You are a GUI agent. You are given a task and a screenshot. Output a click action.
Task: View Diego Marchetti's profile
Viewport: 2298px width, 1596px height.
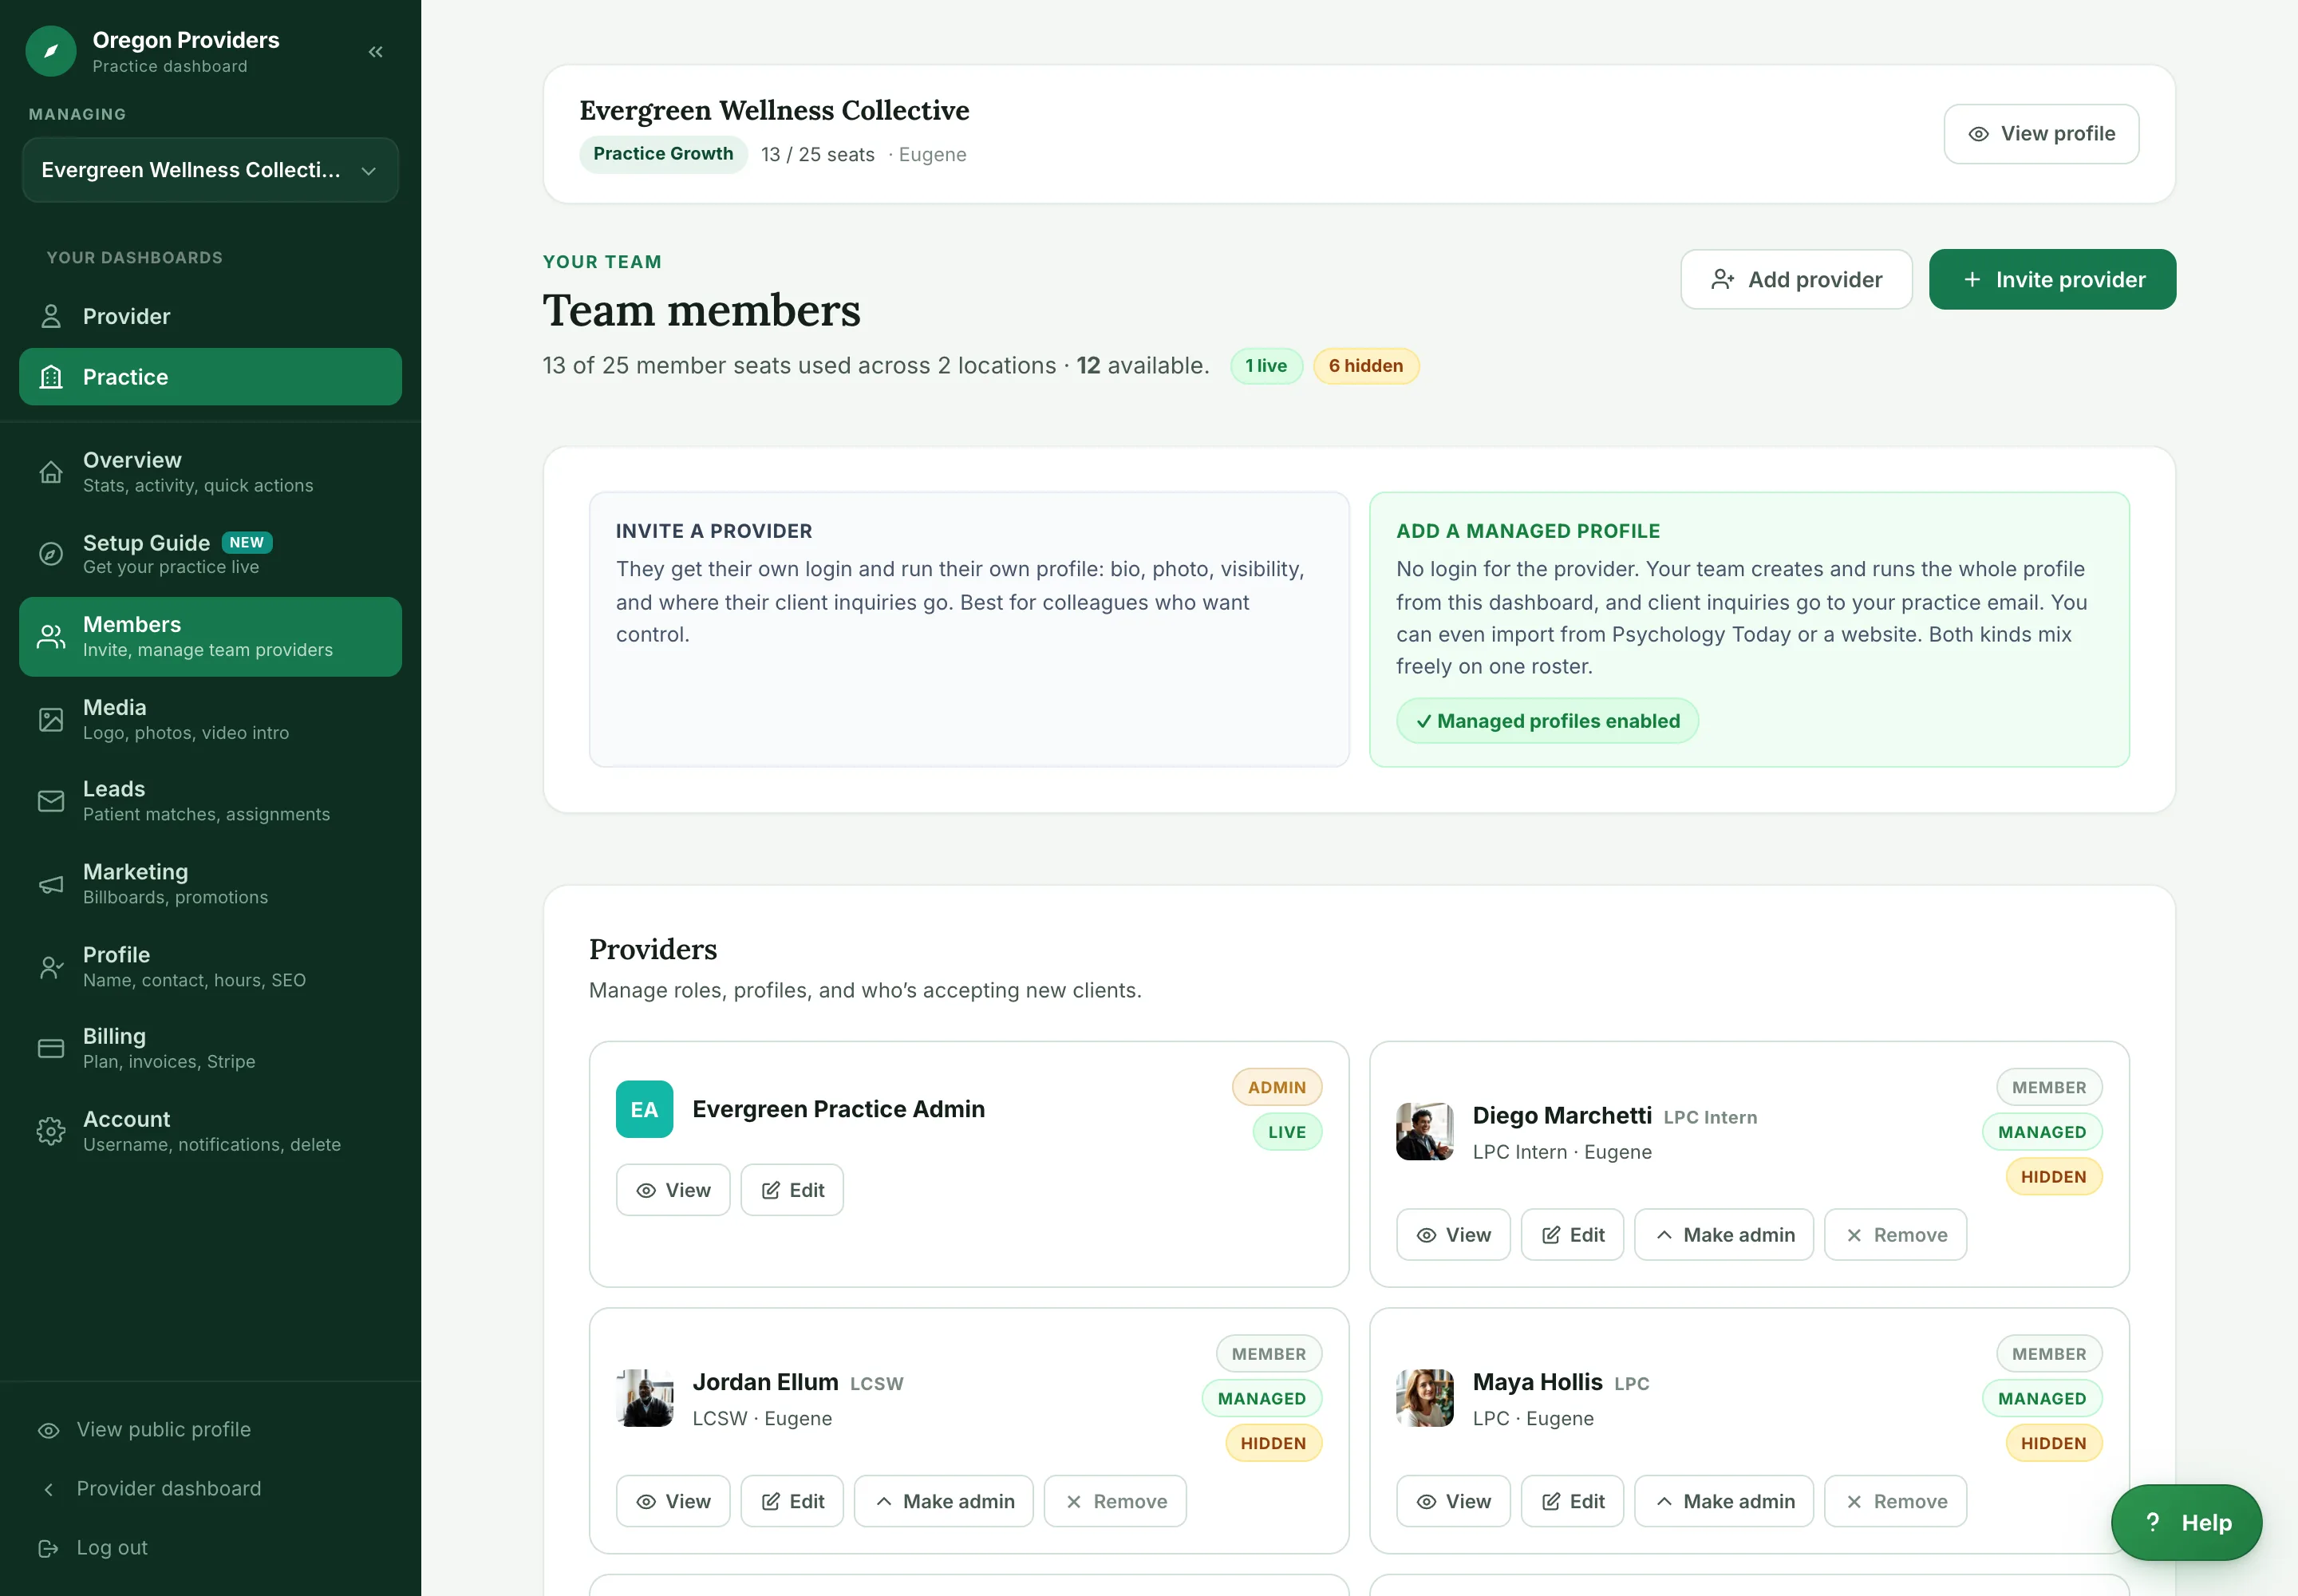tap(1453, 1235)
